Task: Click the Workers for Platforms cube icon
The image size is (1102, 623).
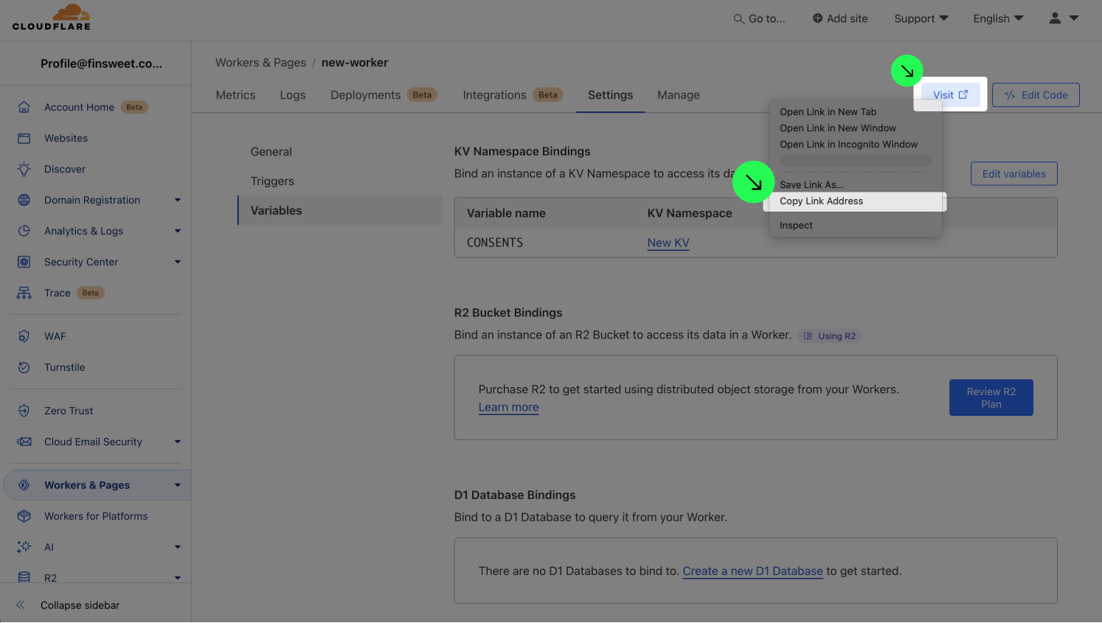Action: click(24, 516)
